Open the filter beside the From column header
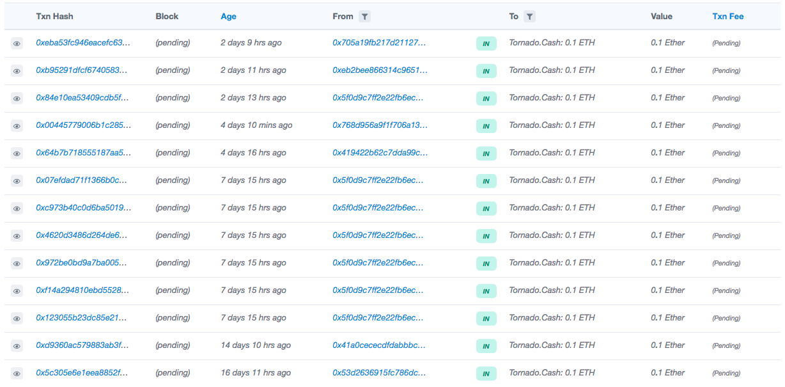The height and width of the screenshot is (387, 785). point(364,17)
